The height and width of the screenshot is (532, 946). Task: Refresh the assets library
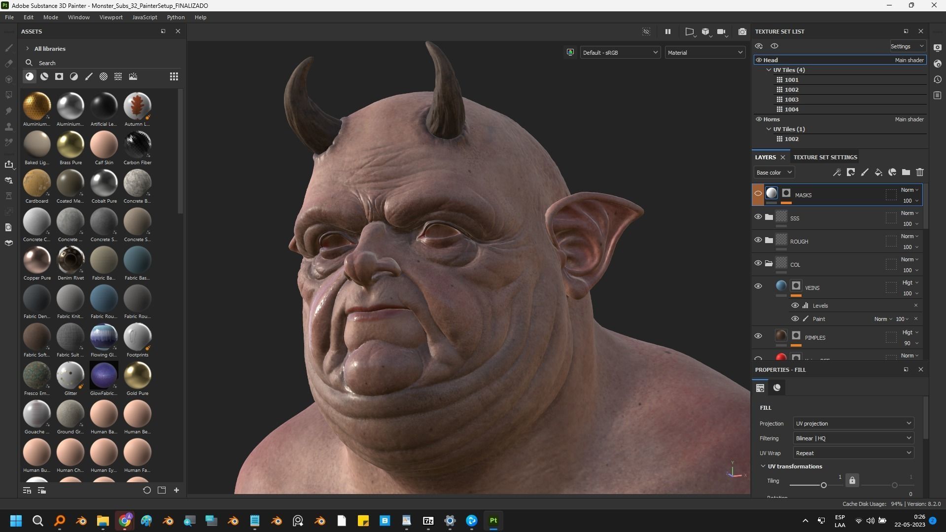click(147, 490)
